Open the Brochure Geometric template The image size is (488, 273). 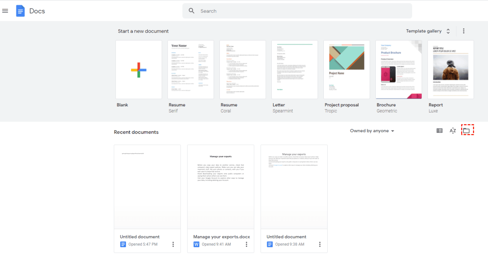click(399, 70)
